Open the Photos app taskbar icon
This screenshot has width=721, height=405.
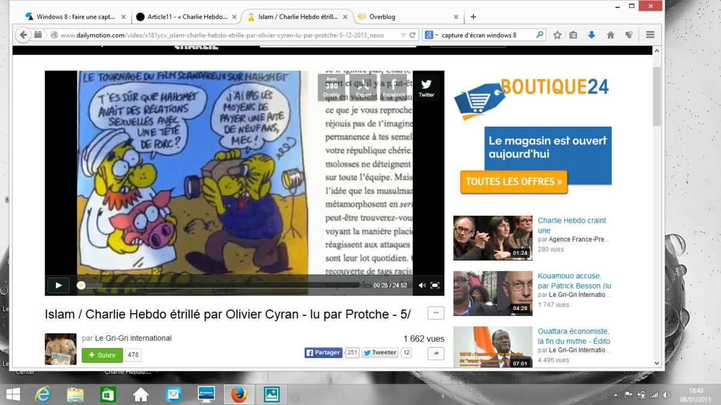pos(271,394)
